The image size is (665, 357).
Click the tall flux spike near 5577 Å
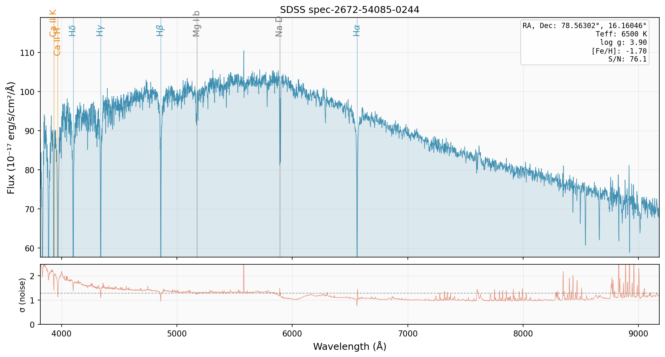pos(243,53)
